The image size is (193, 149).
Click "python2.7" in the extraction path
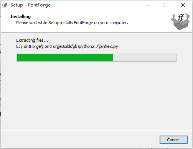[88, 46]
